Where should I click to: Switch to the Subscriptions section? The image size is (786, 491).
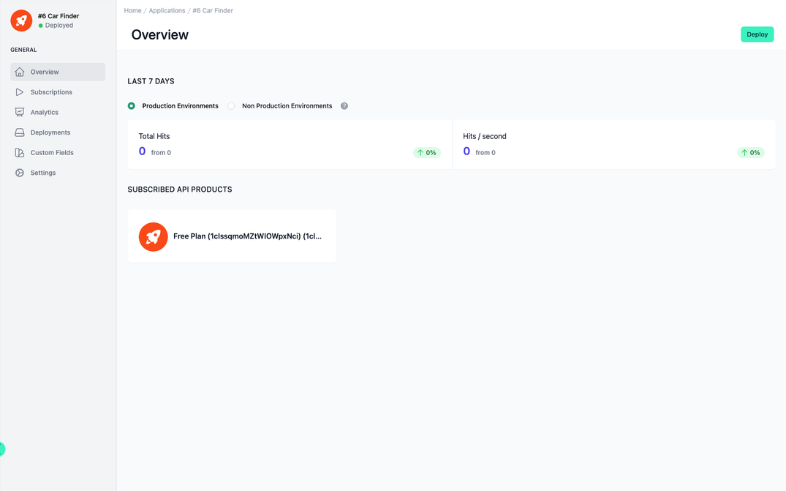tap(51, 91)
